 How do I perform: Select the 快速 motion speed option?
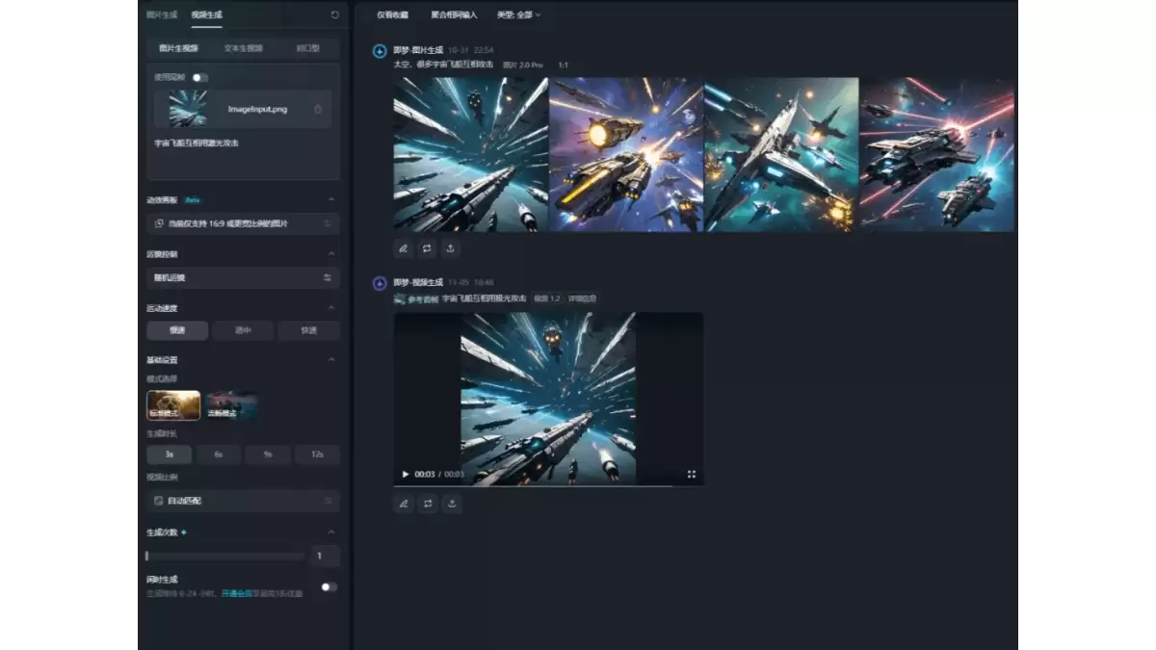309,330
